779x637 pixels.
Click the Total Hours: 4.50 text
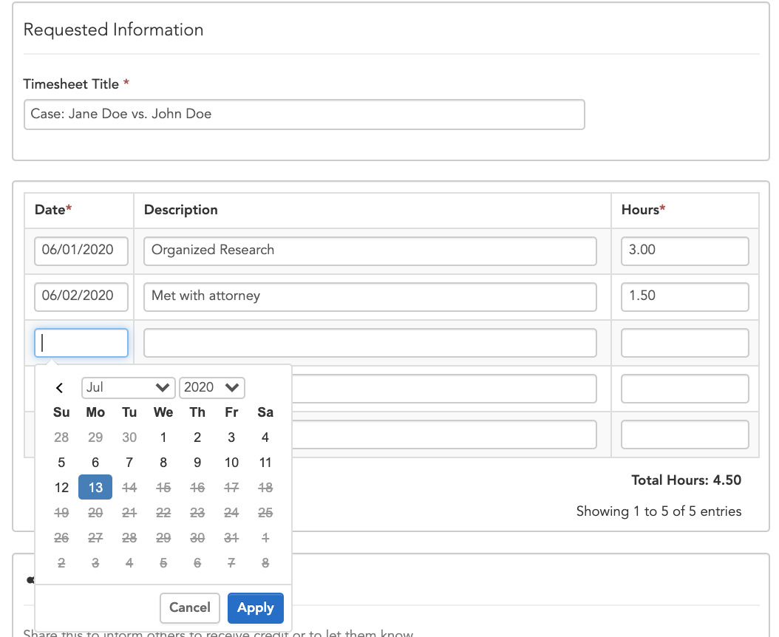(x=686, y=480)
